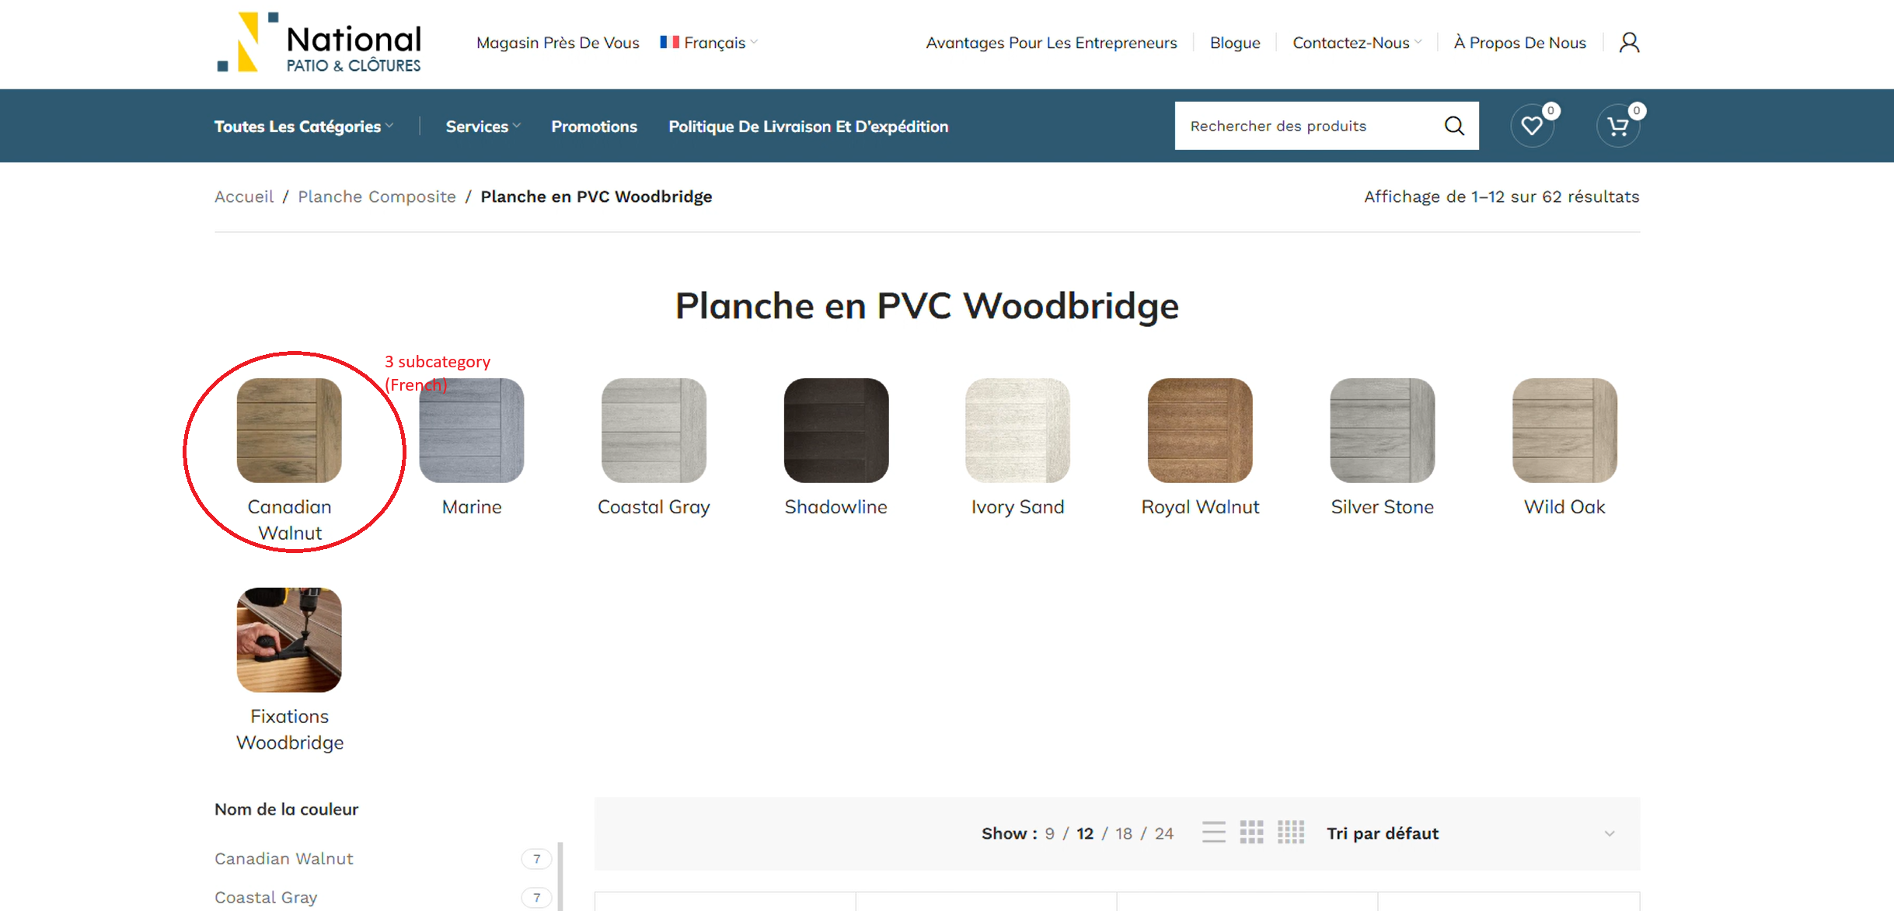Screen dimensions: 1894x911
Task: Go to Planche Composite breadcrumb link
Action: [x=377, y=196]
